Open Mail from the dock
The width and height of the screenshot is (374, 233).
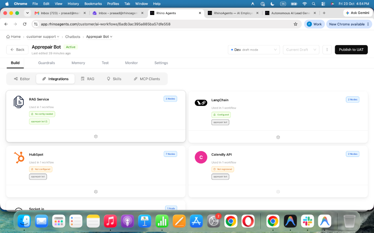coord(41,221)
